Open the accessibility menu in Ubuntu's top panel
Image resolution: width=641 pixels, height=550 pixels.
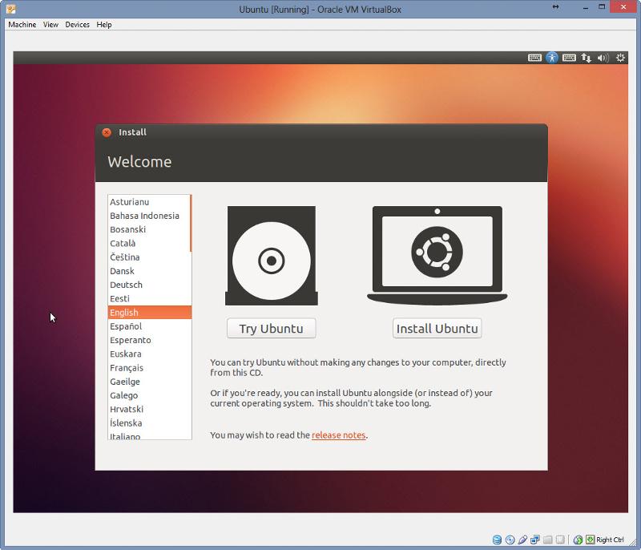552,58
